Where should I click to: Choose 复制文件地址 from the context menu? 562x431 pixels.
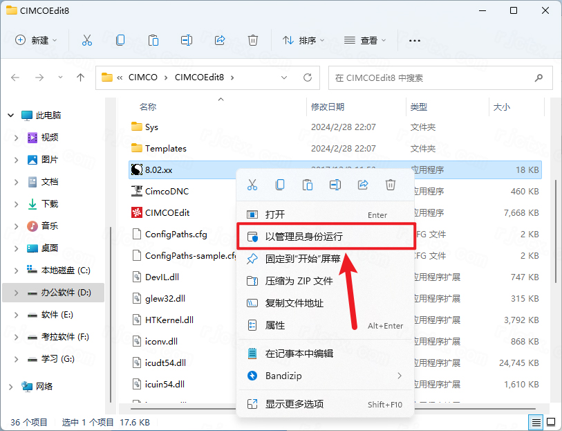click(x=326, y=303)
